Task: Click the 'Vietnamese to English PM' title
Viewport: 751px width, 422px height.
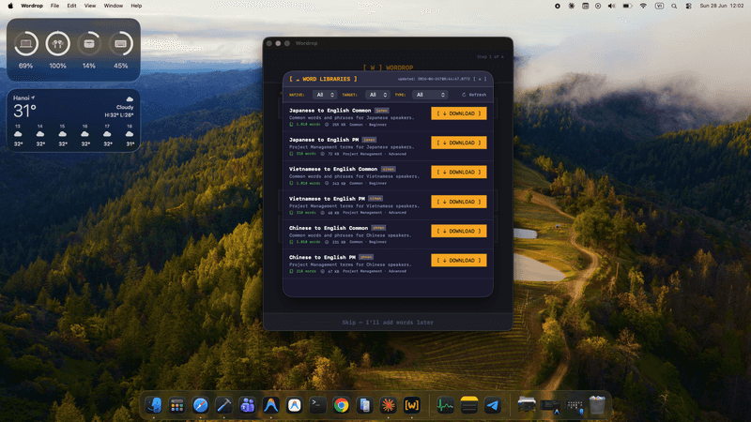Action: coord(327,198)
